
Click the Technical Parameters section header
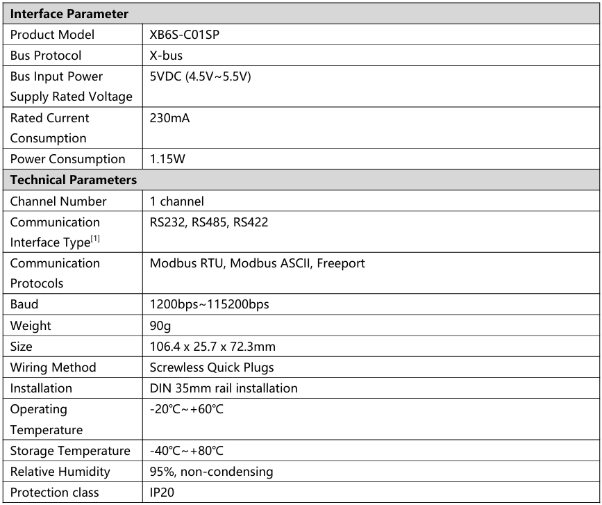[301, 180]
